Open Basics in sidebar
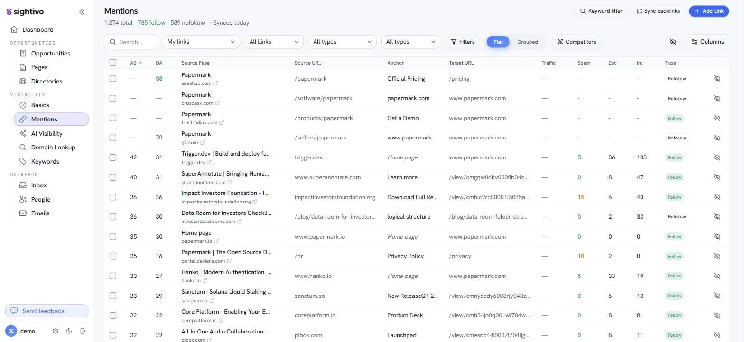Viewport: 744px width, 342px height. [40, 105]
